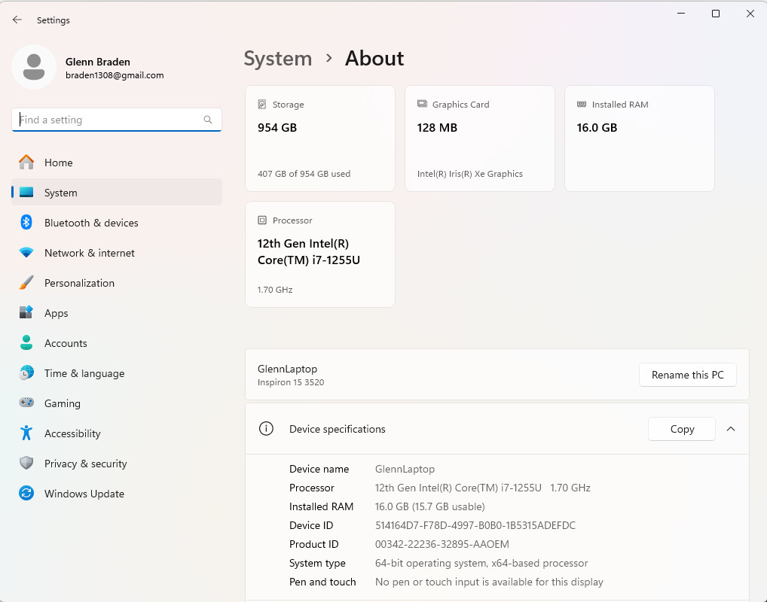Click the Personalization paintbrush icon
This screenshot has width=767, height=602.
pyautogui.click(x=26, y=283)
